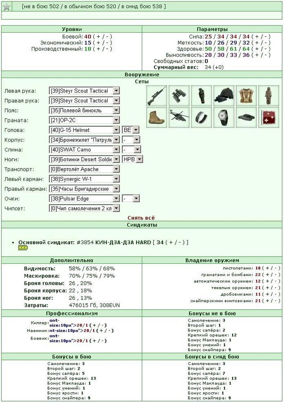This screenshot has height=403, width=284.
Task: Increase syndicate level 34 with plus
Action: click(x=171, y=242)
